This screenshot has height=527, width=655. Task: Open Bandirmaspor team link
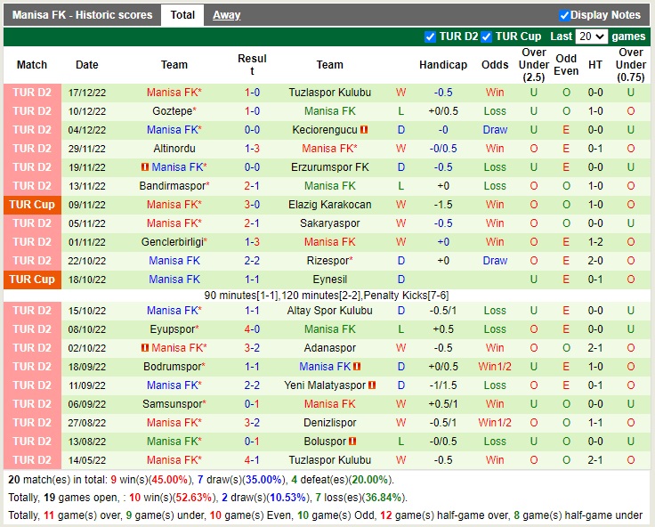point(174,186)
